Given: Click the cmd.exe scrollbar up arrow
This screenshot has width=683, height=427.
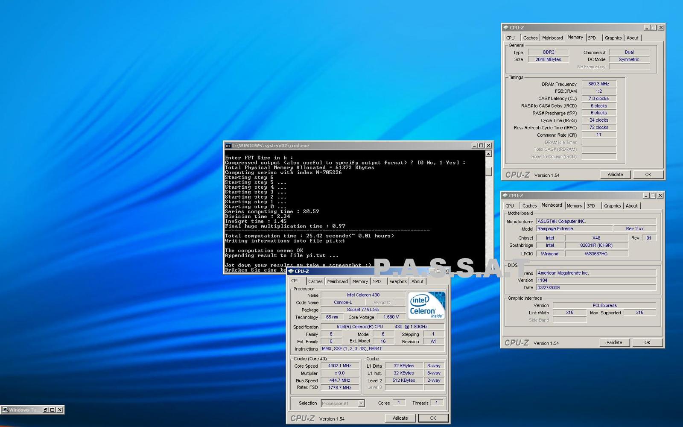Looking at the screenshot, I should pyautogui.click(x=489, y=154).
